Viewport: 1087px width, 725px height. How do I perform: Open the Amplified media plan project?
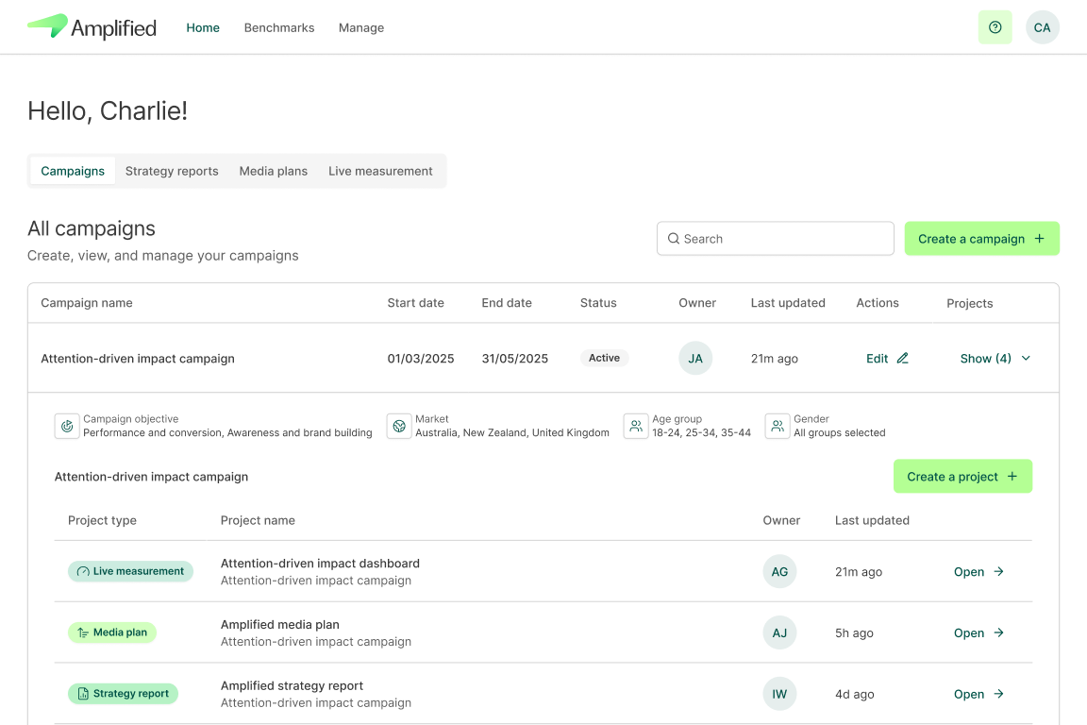click(978, 633)
